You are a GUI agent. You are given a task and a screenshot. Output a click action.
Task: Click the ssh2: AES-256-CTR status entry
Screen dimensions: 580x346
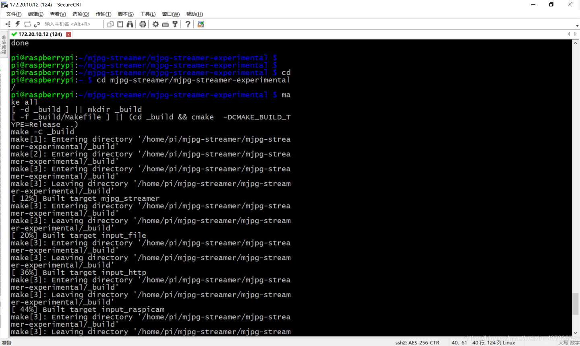(417, 343)
